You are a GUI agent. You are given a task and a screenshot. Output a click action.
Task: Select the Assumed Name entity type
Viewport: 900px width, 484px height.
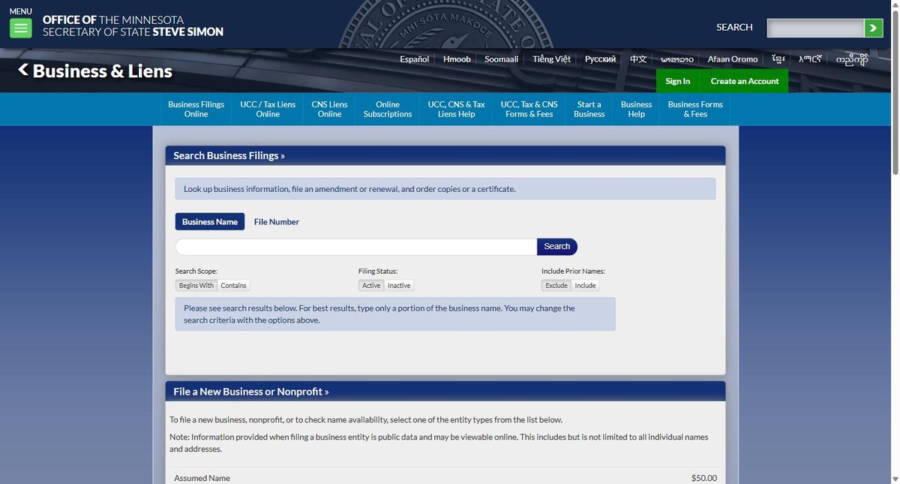202,478
